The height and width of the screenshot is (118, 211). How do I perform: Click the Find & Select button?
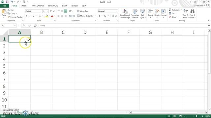click(x=192, y=14)
